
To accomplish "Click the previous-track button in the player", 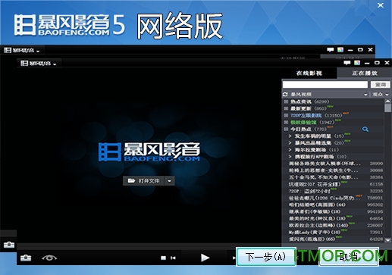I will 173,258.
